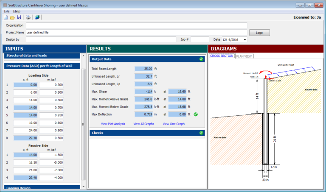Screen dimensions: 326x192
Task: Click the Logo button
Action: 259,33
